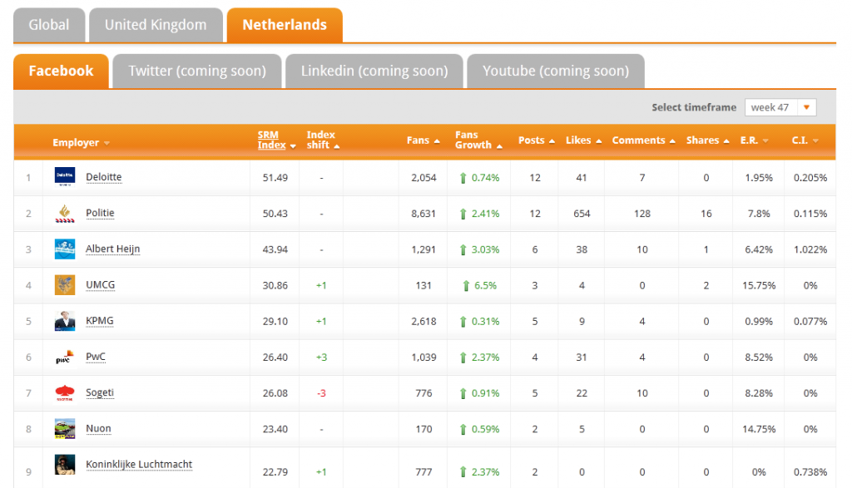Click the Koninklijke Luchtmacht profile image

(65, 465)
